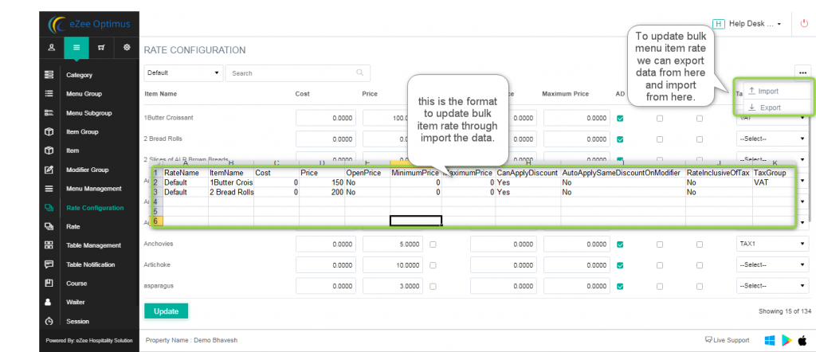The height and width of the screenshot is (352, 816).
Task: Click the Waiter person icon
Action: 49,302
